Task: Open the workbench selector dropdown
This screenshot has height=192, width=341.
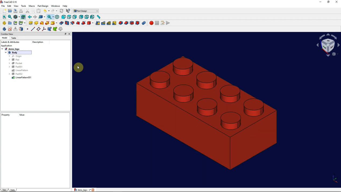Action: click(x=86, y=11)
